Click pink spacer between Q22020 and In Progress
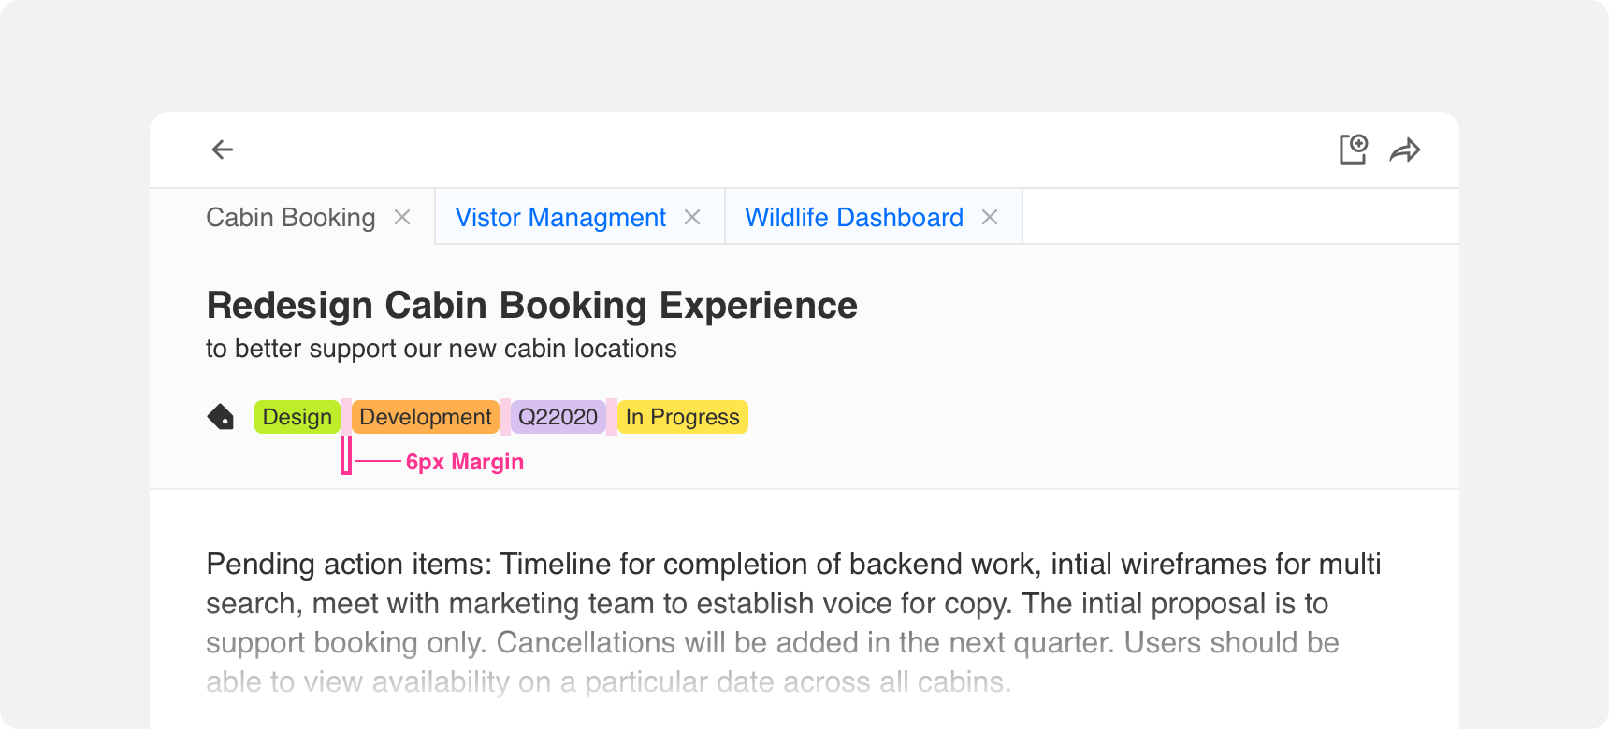Screen dimensions: 1609x731 pyautogui.click(x=612, y=417)
